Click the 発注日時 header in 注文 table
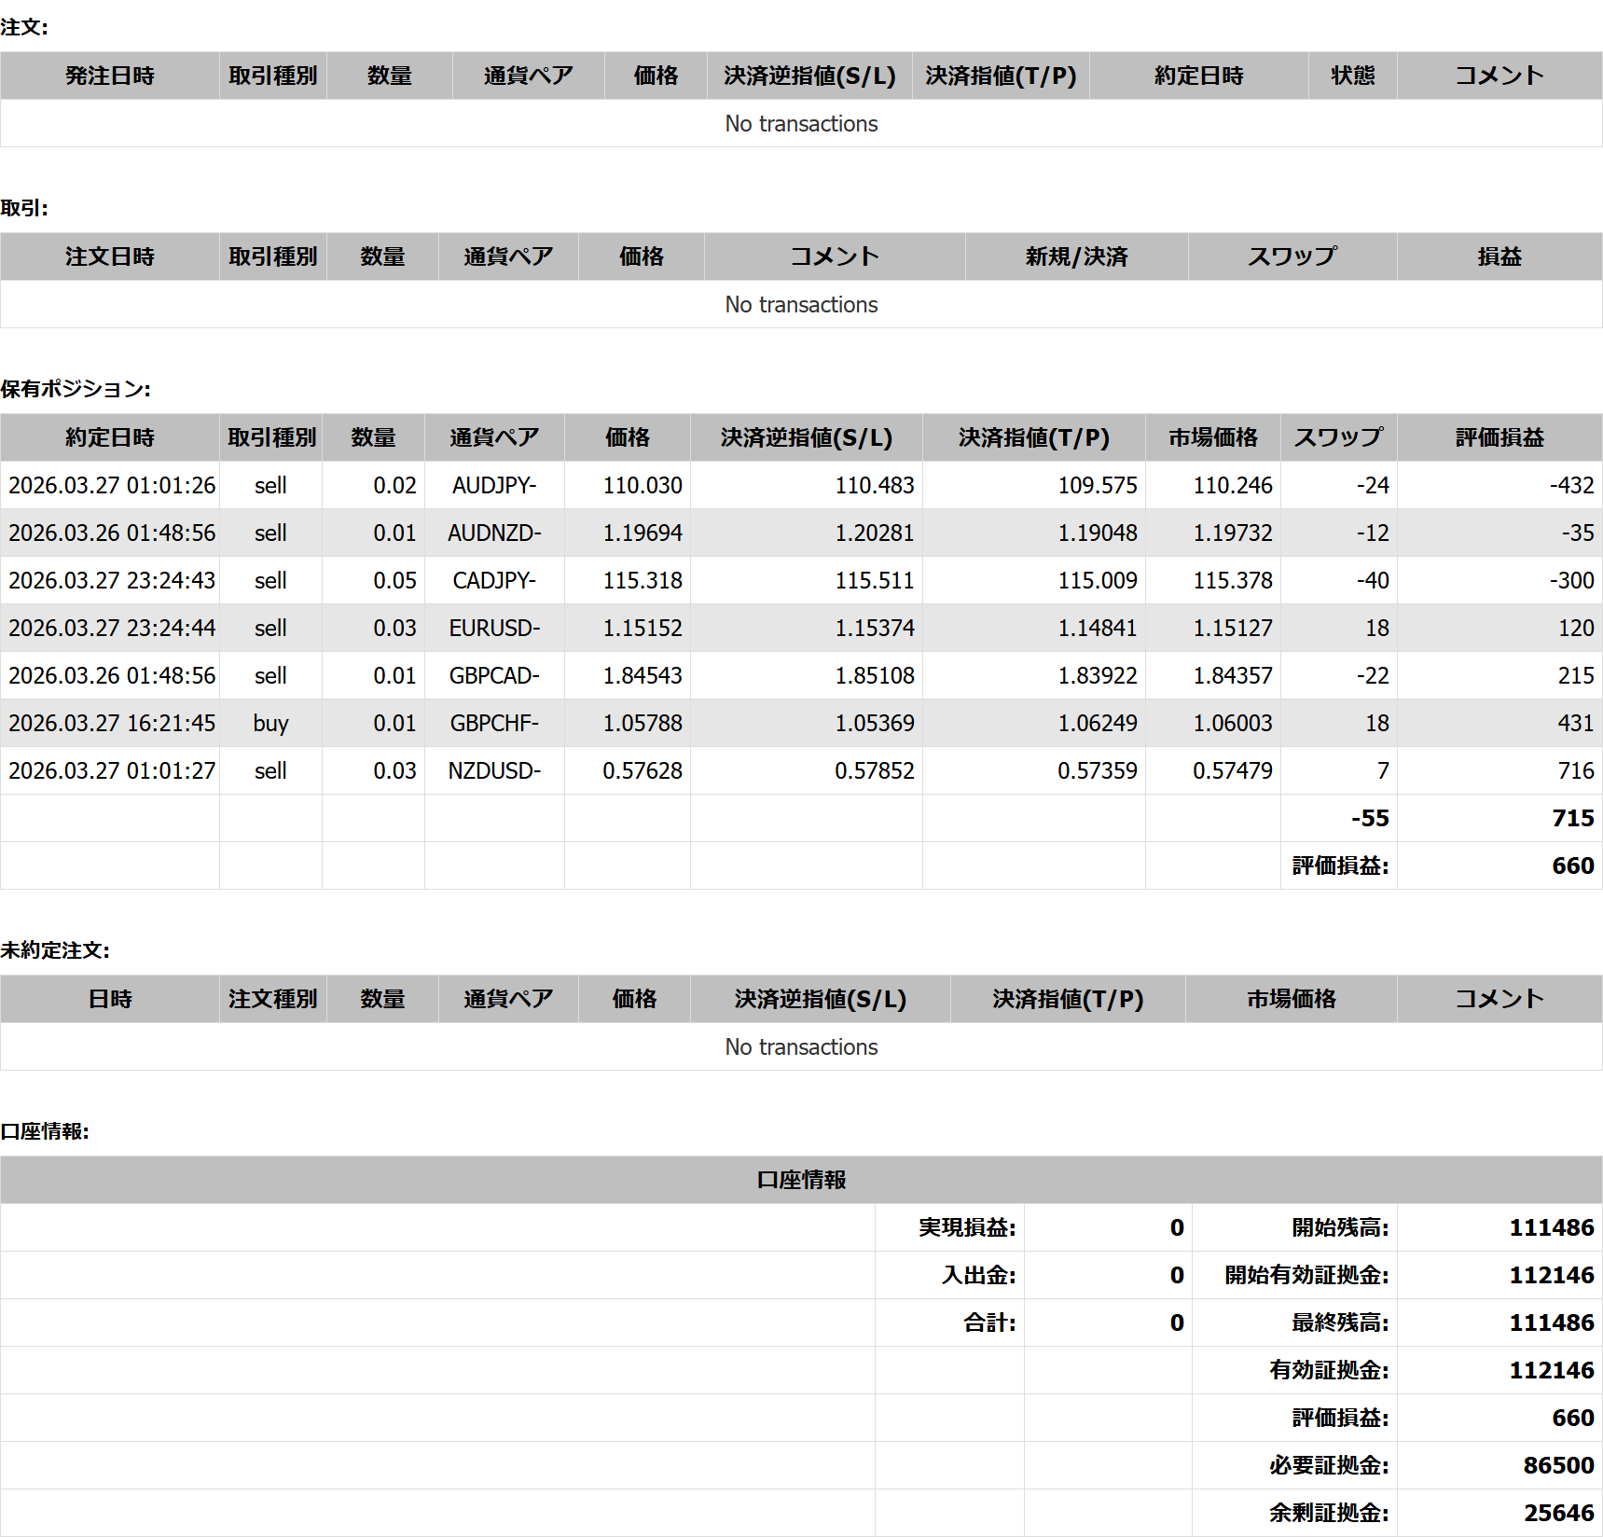 click(x=109, y=76)
